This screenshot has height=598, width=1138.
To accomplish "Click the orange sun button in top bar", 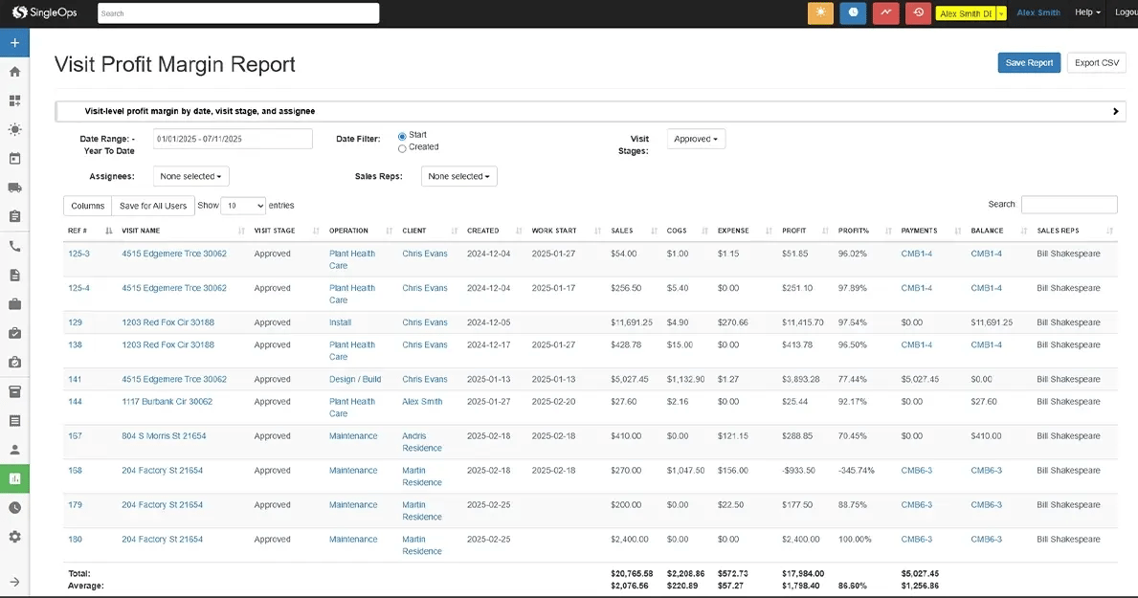I will point(820,12).
